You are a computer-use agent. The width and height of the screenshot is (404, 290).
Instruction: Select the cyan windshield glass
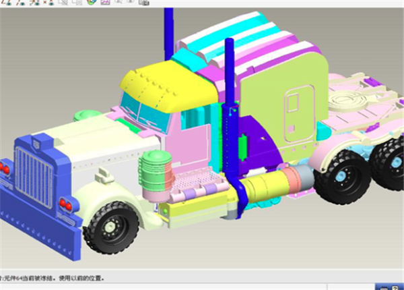click(x=145, y=112)
